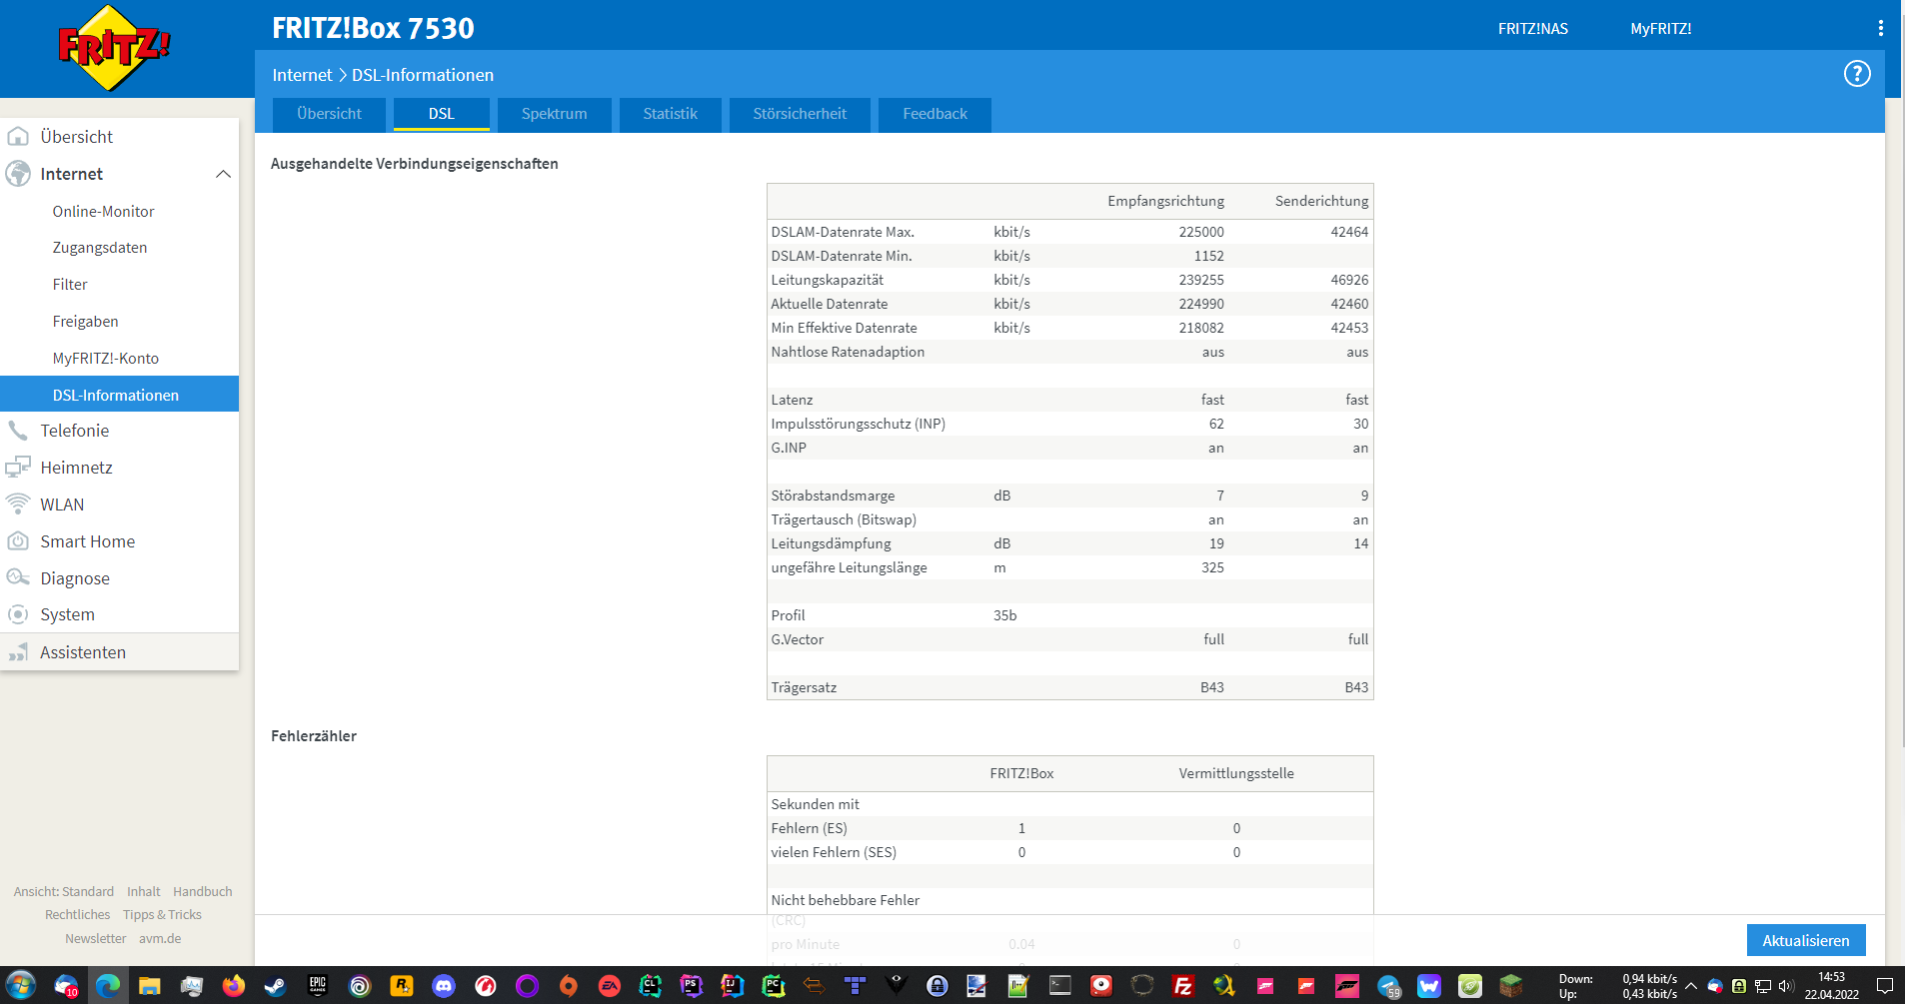Open the Inhalt footer link
1905x1004 pixels.
(144, 892)
